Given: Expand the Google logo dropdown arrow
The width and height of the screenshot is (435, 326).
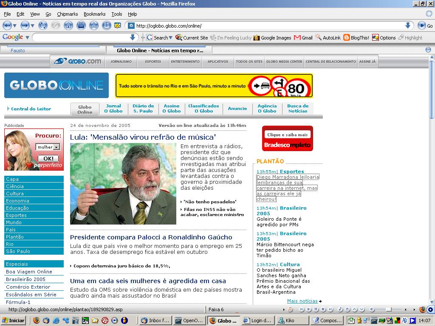Looking at the screenshot, I should click(27, 37).
